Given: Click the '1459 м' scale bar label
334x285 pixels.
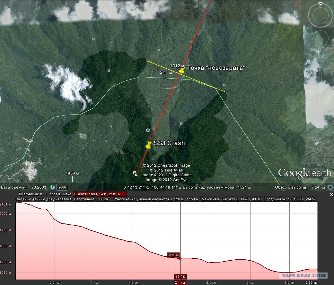Looking at the screenshot, I should pyautogui.click(x=72, y=173).
